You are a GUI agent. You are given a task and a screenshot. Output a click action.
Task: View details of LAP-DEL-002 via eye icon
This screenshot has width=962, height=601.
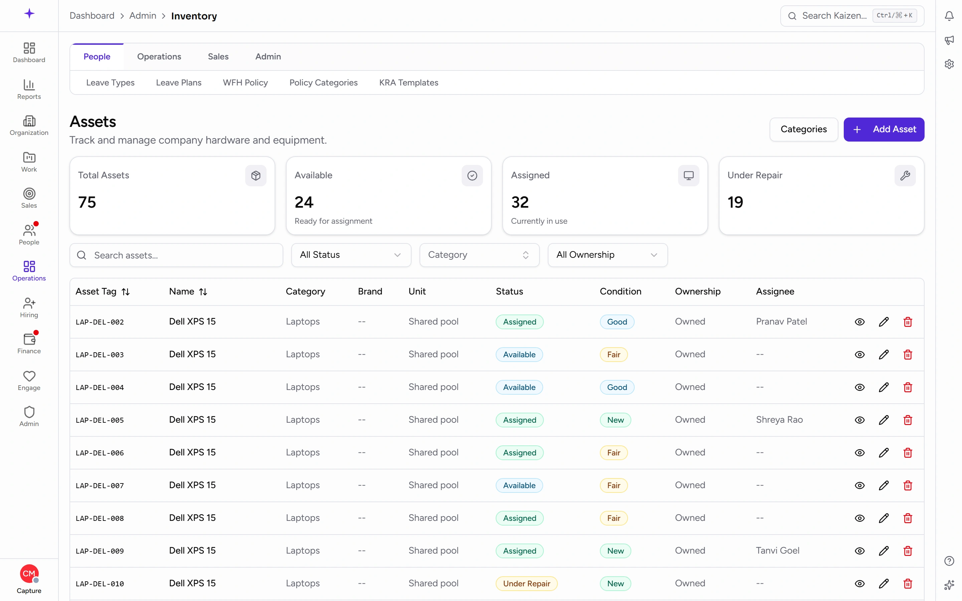pyautogui.click(x=859, y=322)
